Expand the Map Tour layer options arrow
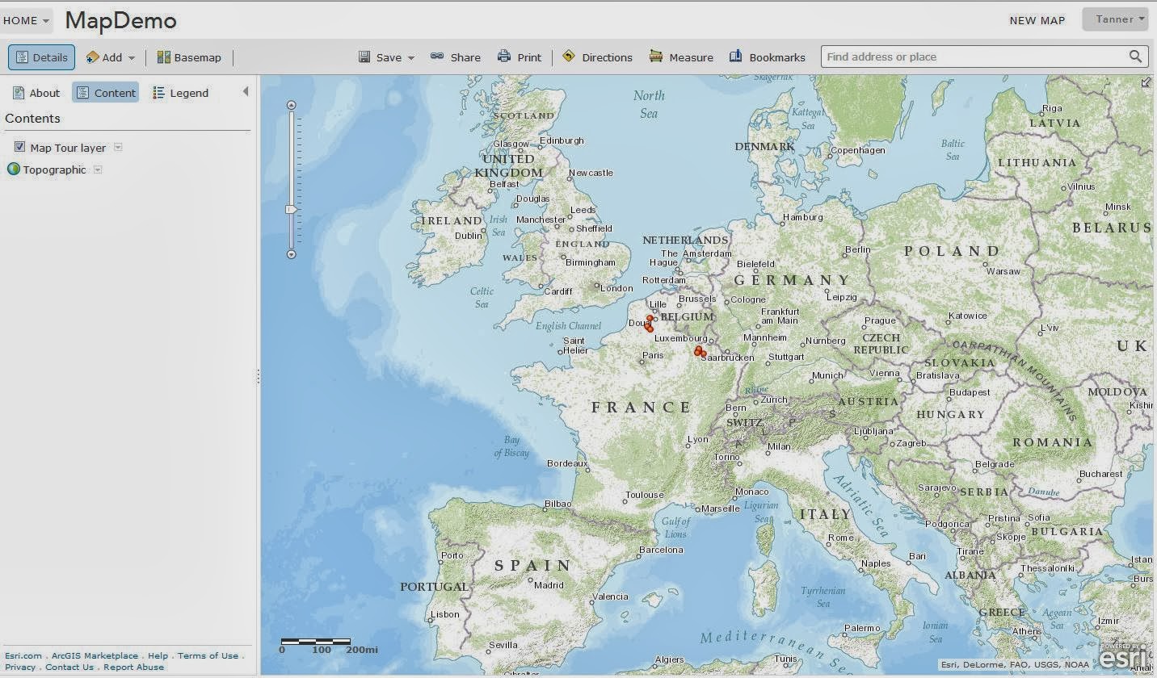 coord(118,147)
